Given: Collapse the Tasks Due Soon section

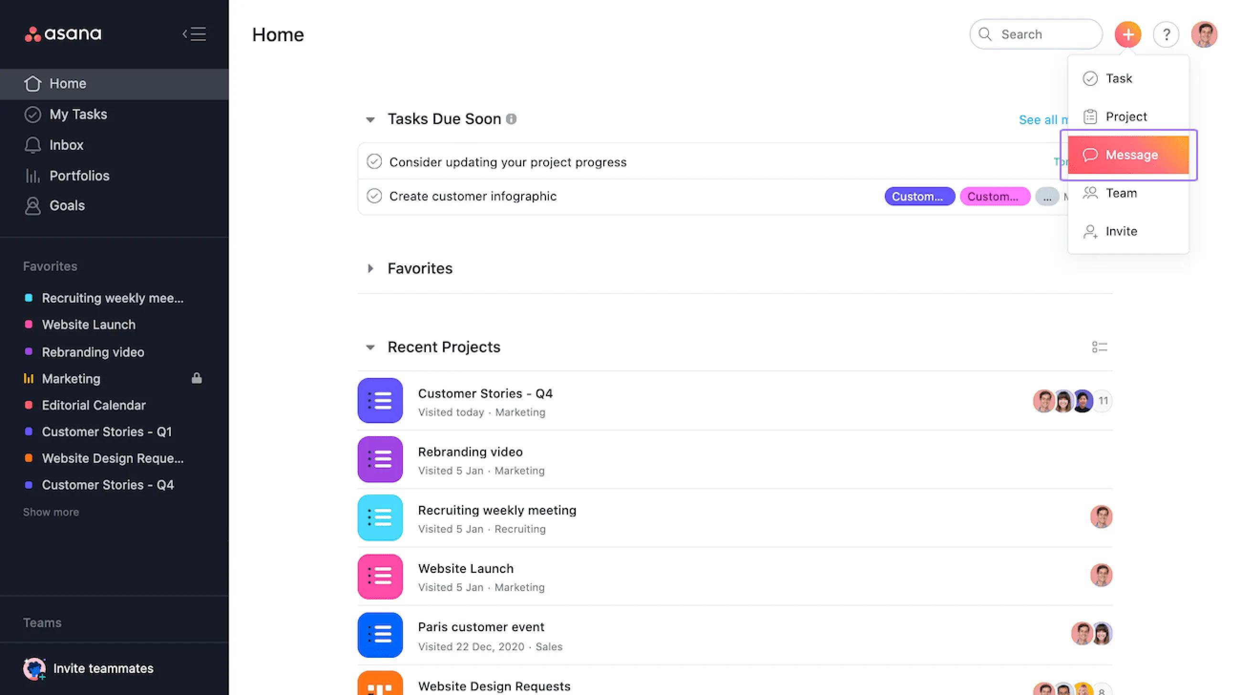Looking at the screenshot, I should (x=370, y=119).
